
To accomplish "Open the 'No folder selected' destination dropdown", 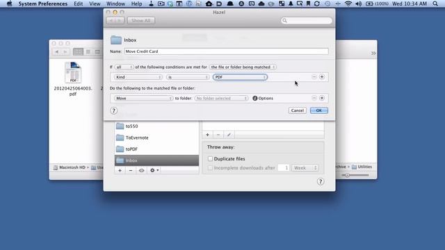I will (221, 99).
